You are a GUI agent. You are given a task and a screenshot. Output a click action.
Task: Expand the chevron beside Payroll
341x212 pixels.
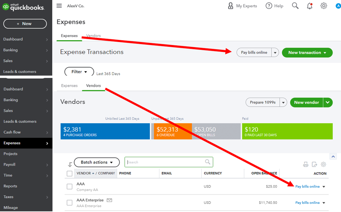(47, 165)
